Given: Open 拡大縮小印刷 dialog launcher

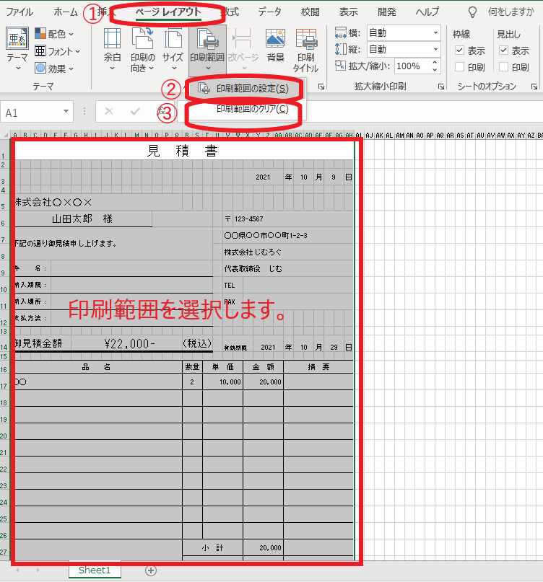Looking at the screenshot, I should 440,87.
